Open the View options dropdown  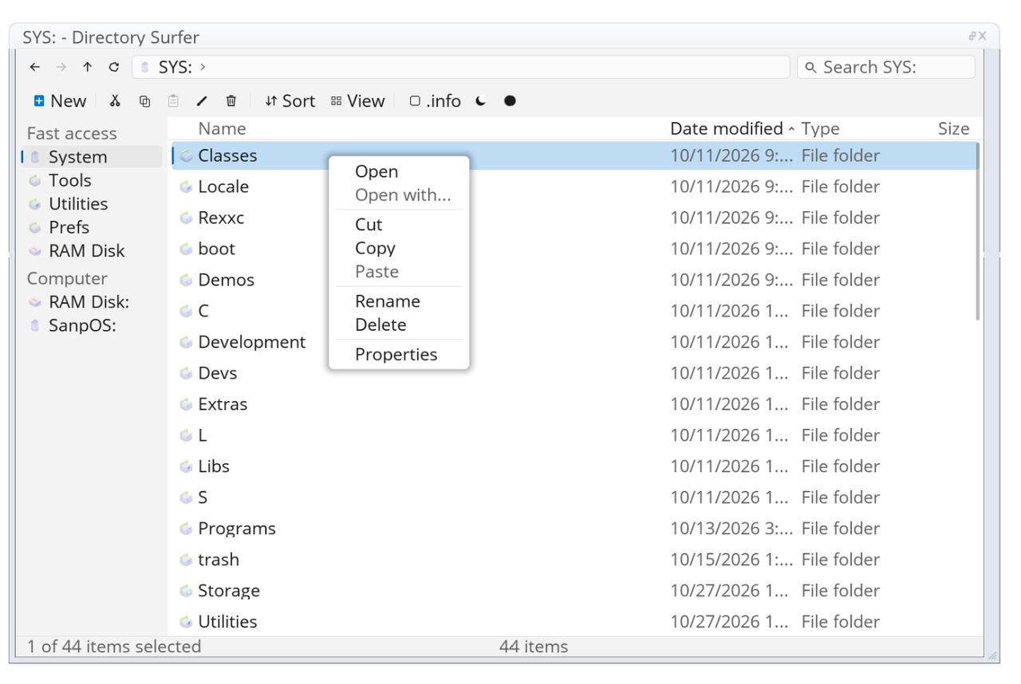tap(357, 100)
